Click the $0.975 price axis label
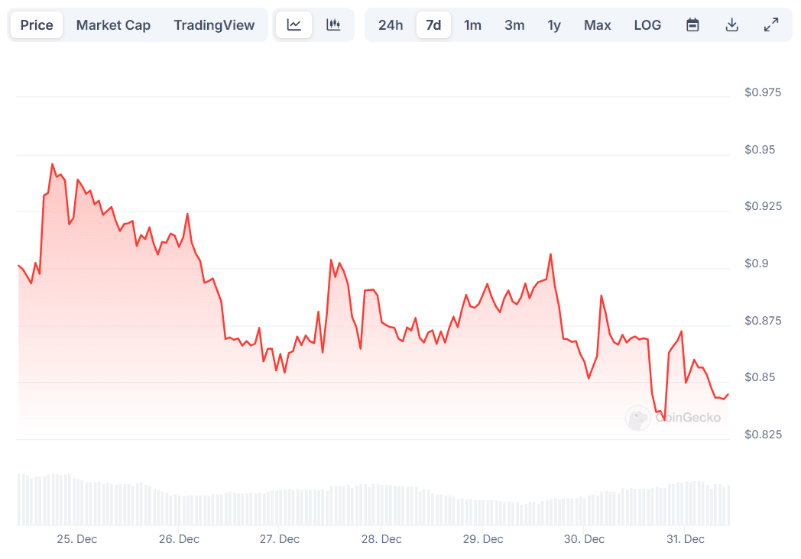 pyautogui.click(x=763, y=92)
